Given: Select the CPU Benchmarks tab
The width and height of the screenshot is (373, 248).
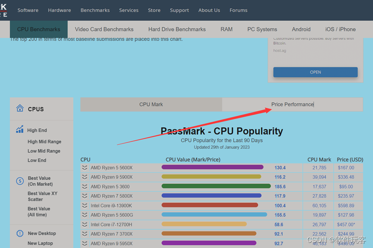Looking at the screenshot, I should [39, 29].
